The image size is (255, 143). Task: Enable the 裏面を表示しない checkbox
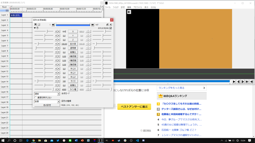35,97
